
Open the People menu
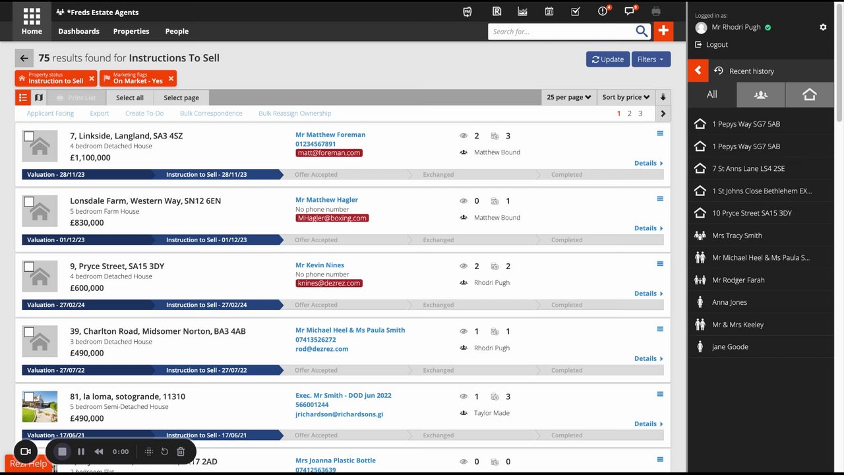point(177,31)
